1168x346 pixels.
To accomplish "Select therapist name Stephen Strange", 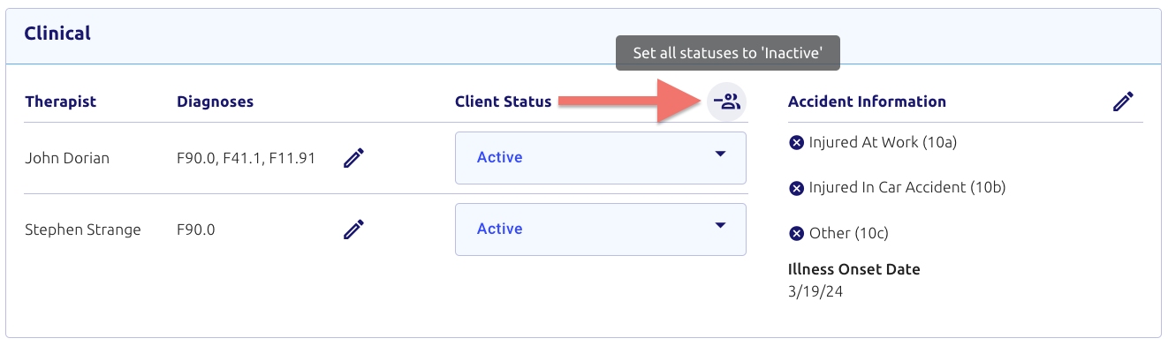I will 82,230.
